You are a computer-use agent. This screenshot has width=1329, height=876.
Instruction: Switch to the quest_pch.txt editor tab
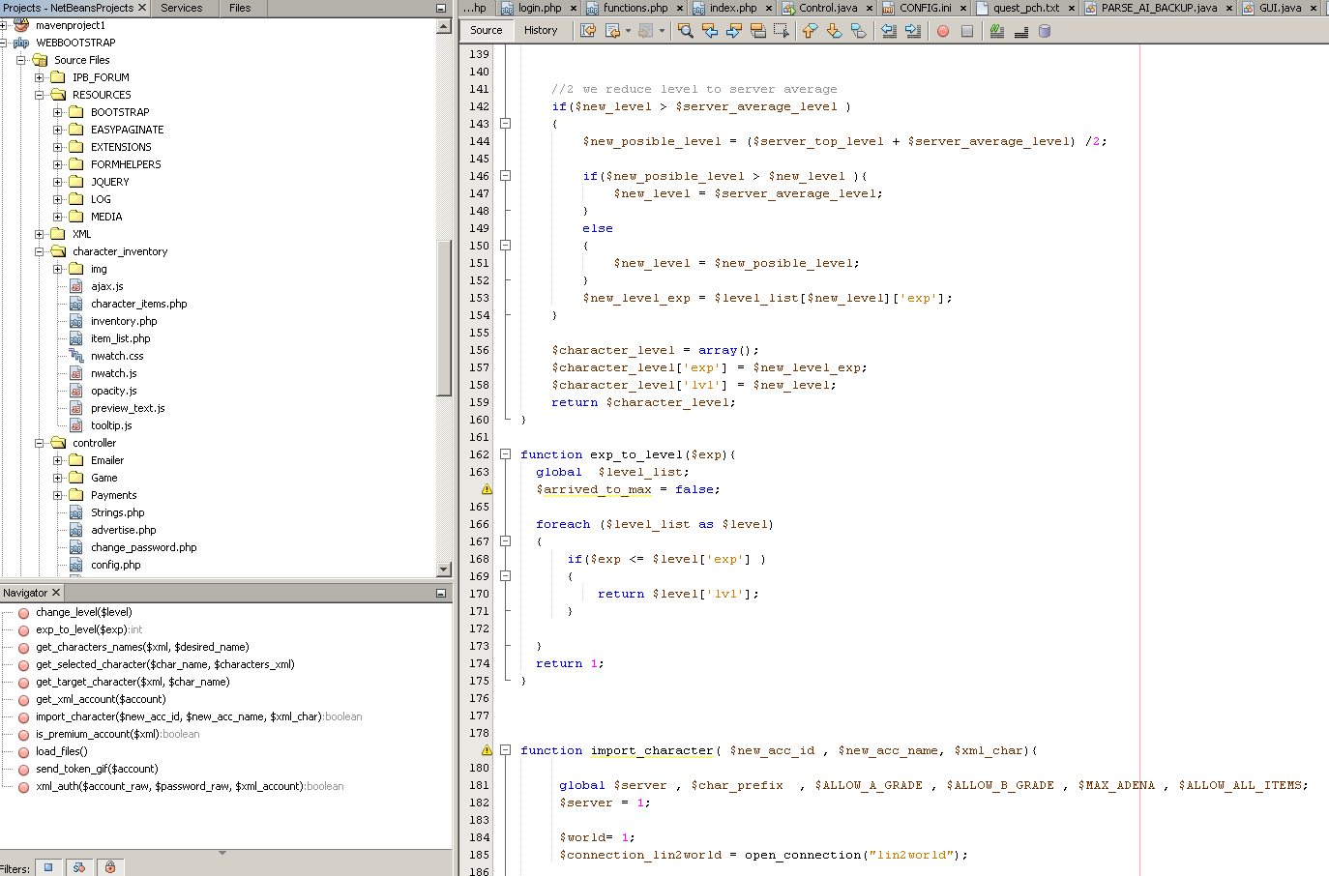(1026, 8)
